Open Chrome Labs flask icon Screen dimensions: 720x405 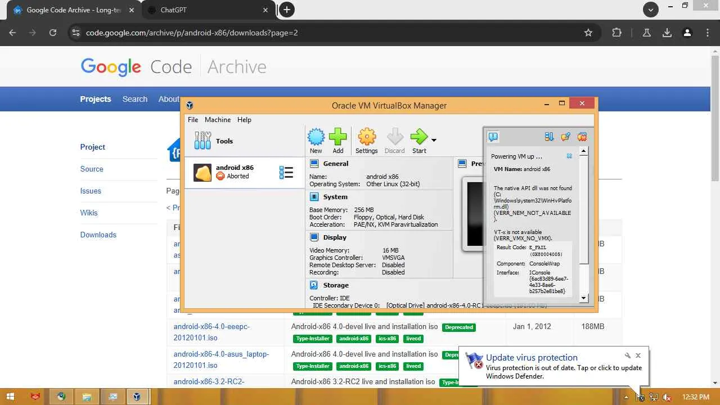(x=647, y=33)
